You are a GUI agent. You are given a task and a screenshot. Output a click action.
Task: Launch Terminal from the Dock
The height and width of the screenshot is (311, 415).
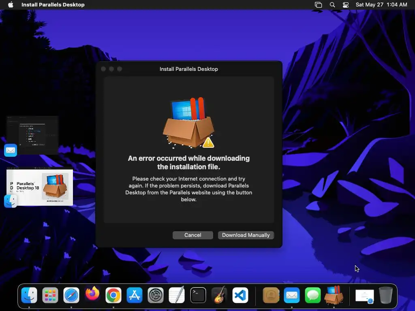[198, 295]
